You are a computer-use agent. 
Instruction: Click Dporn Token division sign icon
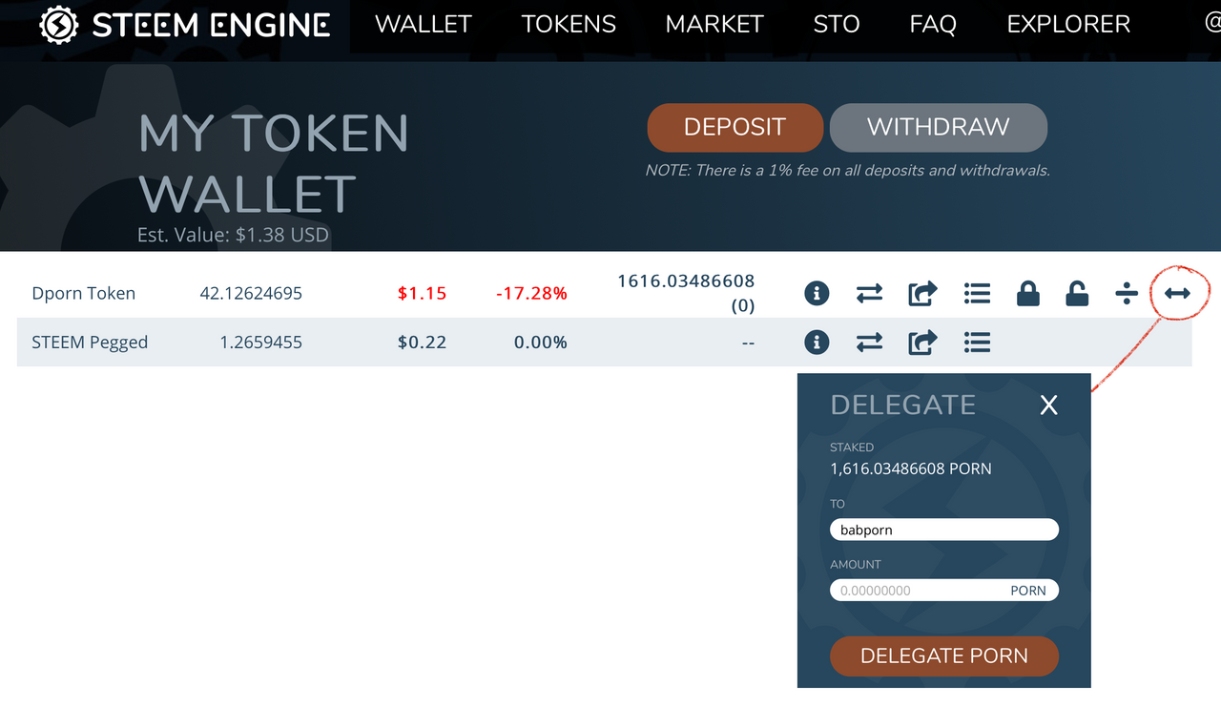1127,294
